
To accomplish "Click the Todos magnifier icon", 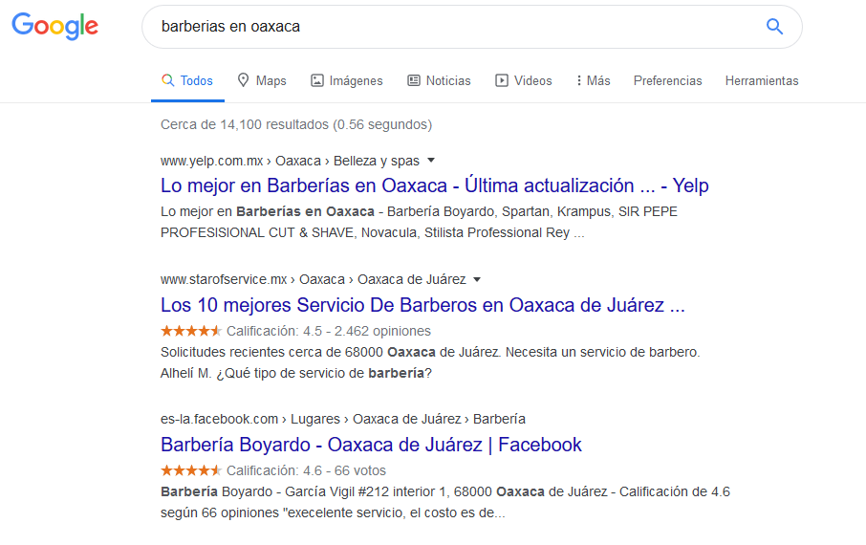I will (x=168, y=80).
